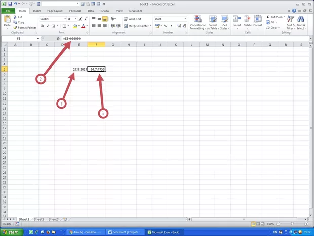Open the Fill Color dropdown arrow
Screen dimensions: 314x236
(x=78, y=26)
